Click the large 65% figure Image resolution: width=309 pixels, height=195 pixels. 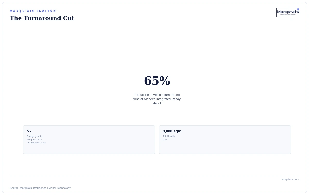point(157,81)
